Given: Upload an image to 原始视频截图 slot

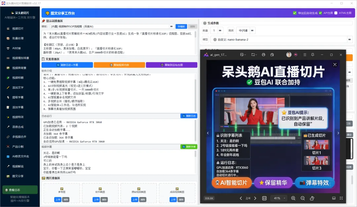Looking at the screenshot, I should tap(135, 200).
